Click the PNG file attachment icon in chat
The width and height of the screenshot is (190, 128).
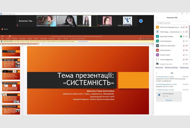(159, 95)
